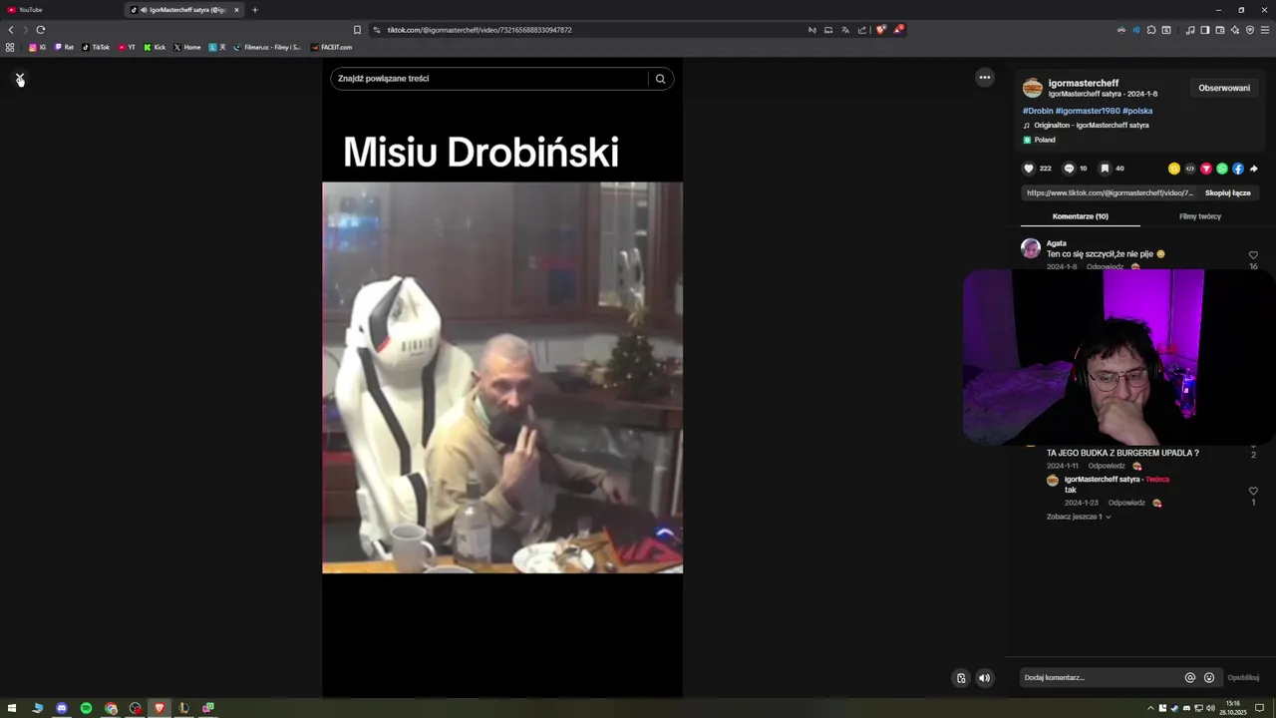1276x718 pixels.
Task: Open the IG bookmark
Action: [x=38, y=47]
